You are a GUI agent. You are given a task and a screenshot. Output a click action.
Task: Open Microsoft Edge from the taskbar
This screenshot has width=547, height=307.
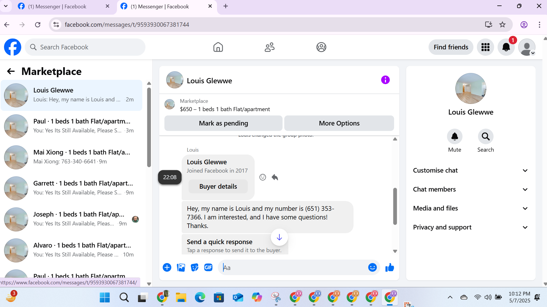click(x=200, y=298)
